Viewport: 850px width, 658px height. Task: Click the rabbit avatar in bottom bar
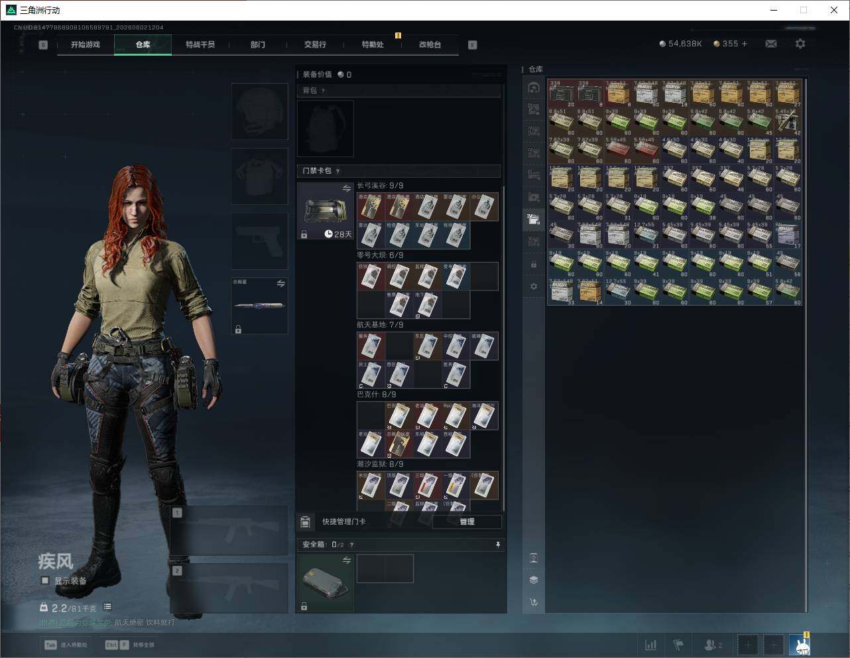(799, 645)
